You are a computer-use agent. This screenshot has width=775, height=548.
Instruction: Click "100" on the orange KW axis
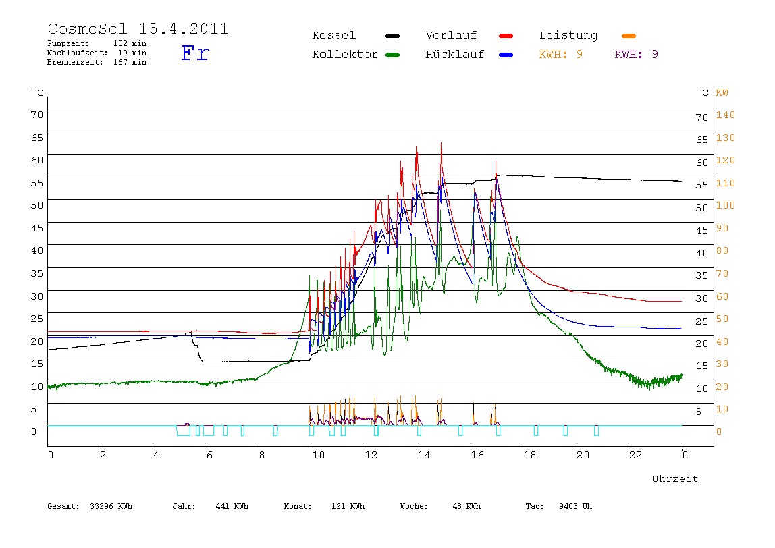click(726, 205)
